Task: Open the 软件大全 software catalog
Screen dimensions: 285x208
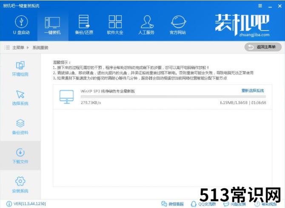Action: coord(115,25)
